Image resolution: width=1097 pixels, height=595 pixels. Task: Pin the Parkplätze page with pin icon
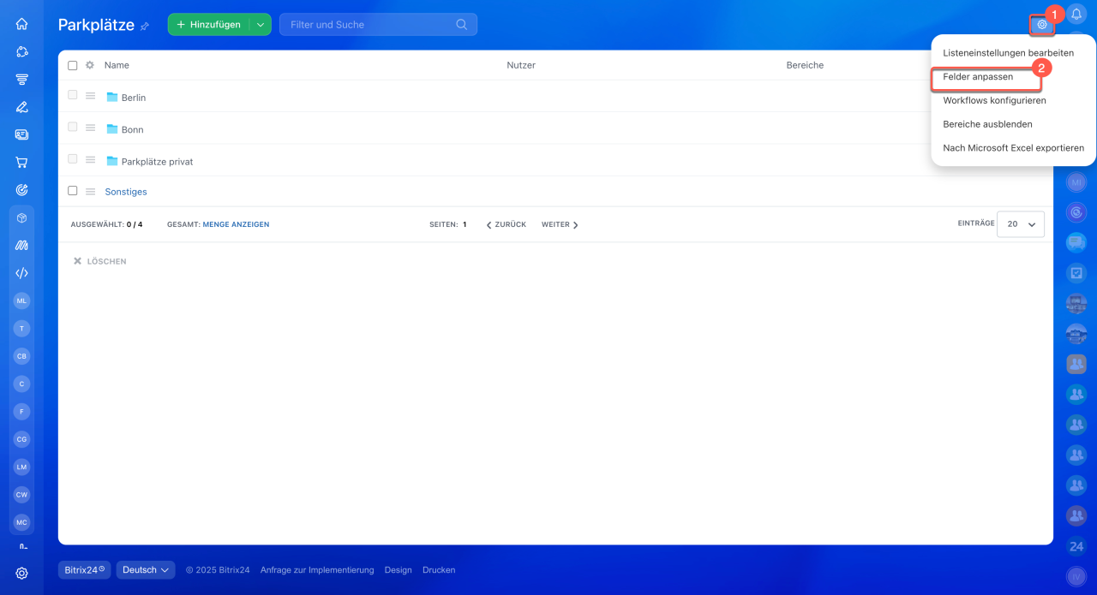[x=145, y=27]
